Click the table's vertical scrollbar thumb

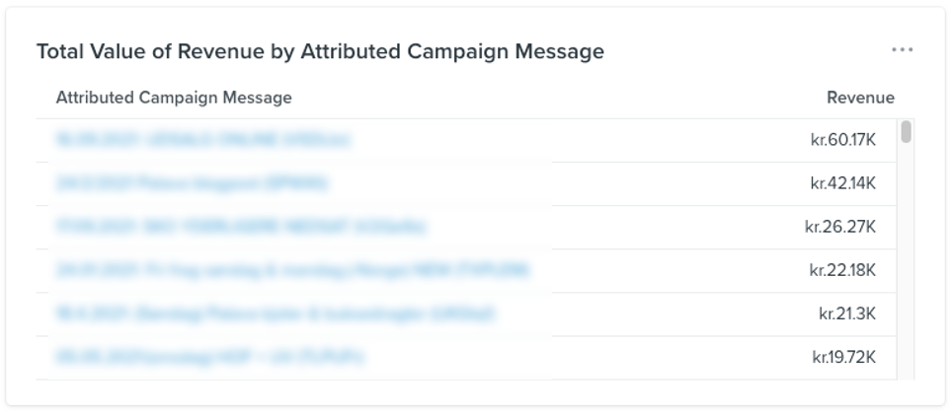tap(907, 132)
